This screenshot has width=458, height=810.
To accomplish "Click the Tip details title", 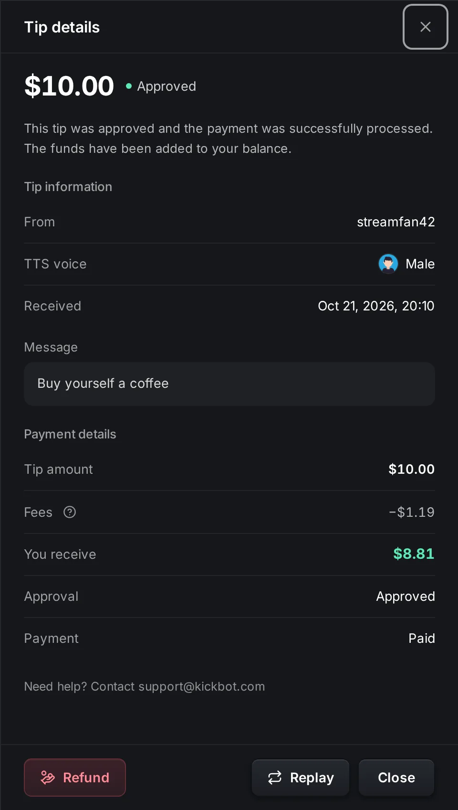I will 62,27.
